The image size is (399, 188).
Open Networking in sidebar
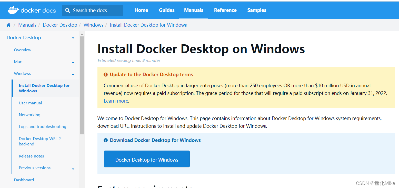click(29, 115)
